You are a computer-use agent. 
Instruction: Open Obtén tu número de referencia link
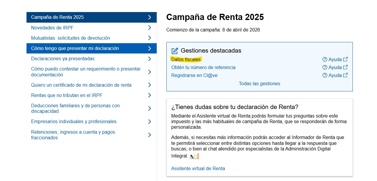(x=203, y=67)
